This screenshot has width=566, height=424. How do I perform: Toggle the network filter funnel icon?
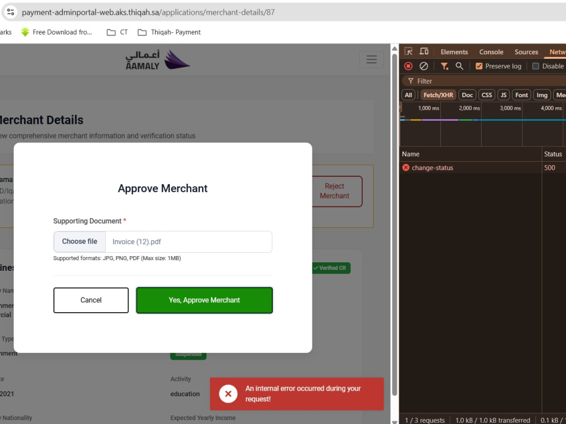(x=444, y=66)
